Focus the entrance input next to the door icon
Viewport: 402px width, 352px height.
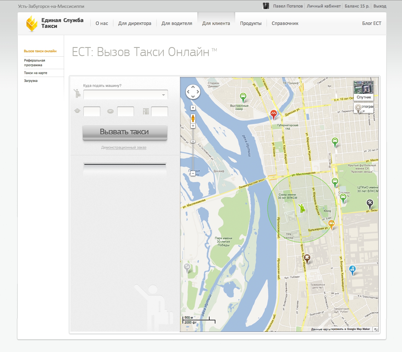coord(160,112)
